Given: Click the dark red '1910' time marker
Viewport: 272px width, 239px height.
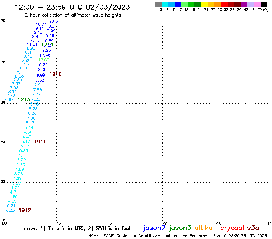Looking at the screenshot, I should (x=56, y=74).
